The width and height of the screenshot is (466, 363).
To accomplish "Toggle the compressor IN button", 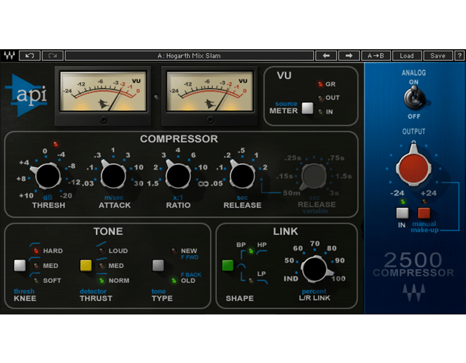I will (403, 213).
